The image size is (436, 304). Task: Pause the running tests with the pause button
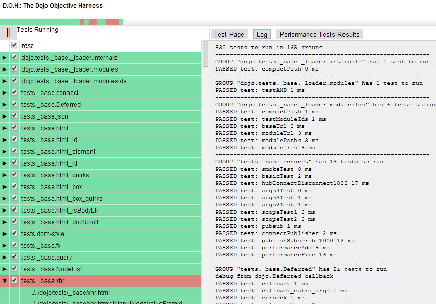(8, 32)
